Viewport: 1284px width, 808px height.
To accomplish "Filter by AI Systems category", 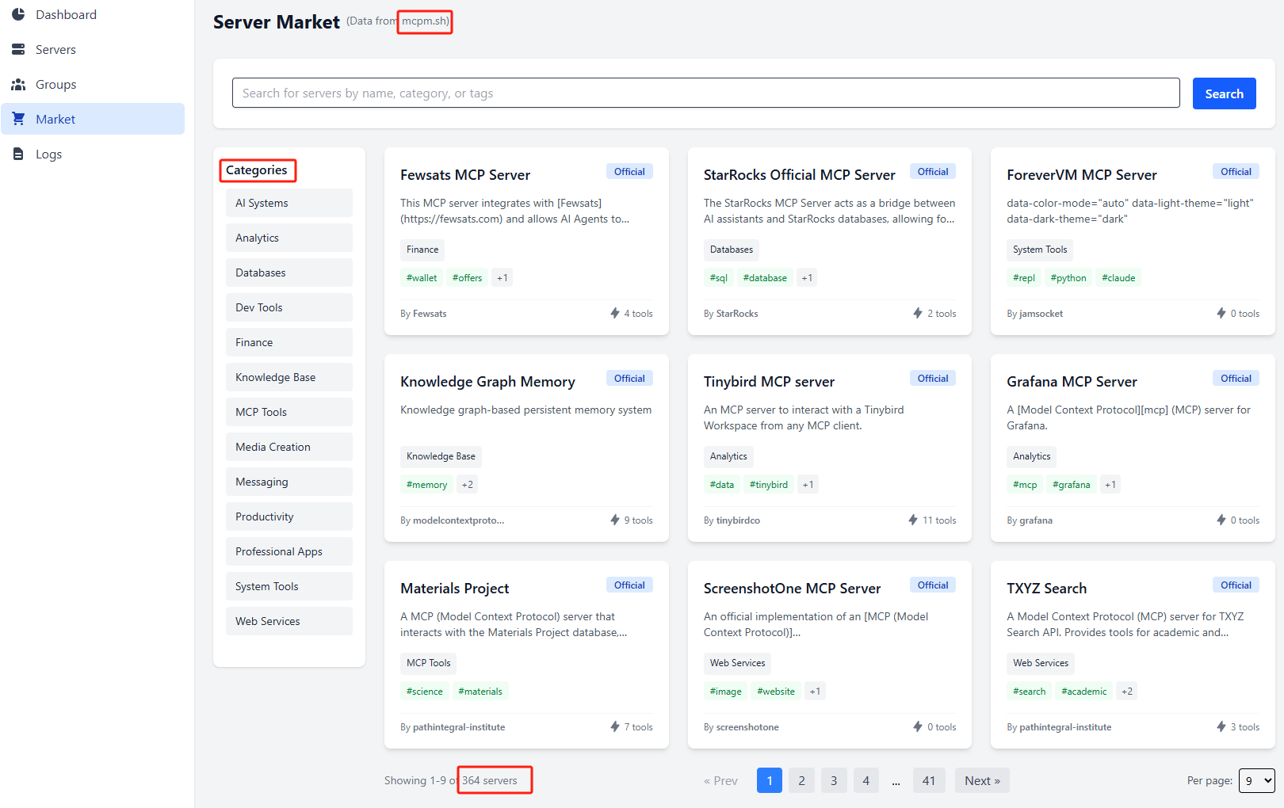I will 289,203.
